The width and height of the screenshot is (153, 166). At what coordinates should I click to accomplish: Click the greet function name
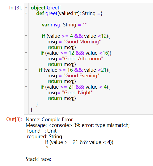pyautogui.click(x=51, y=13)
